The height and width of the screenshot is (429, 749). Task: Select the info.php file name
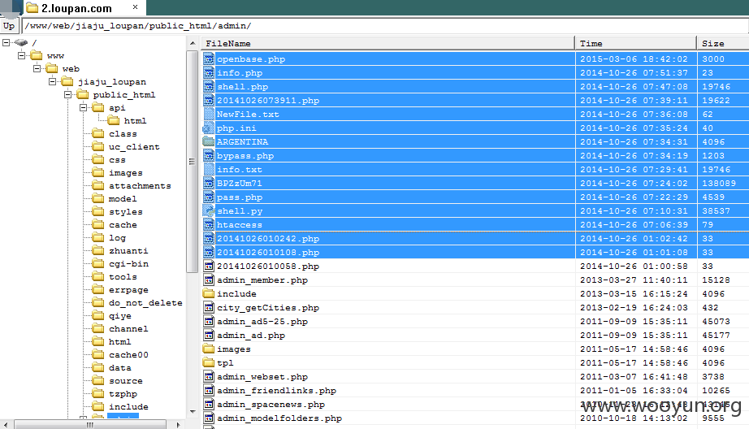click(x=240, y=72)
